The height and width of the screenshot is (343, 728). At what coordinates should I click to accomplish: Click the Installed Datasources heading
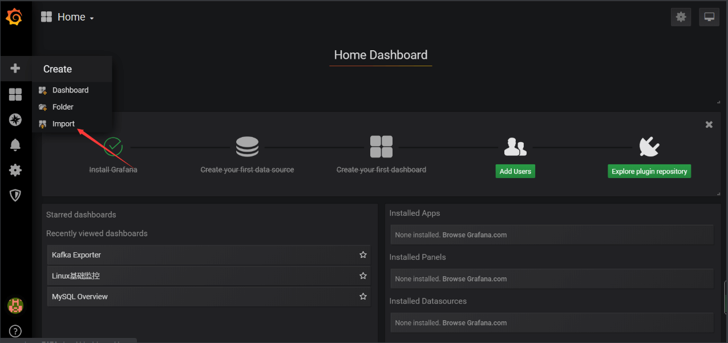[x=428, y=301]
